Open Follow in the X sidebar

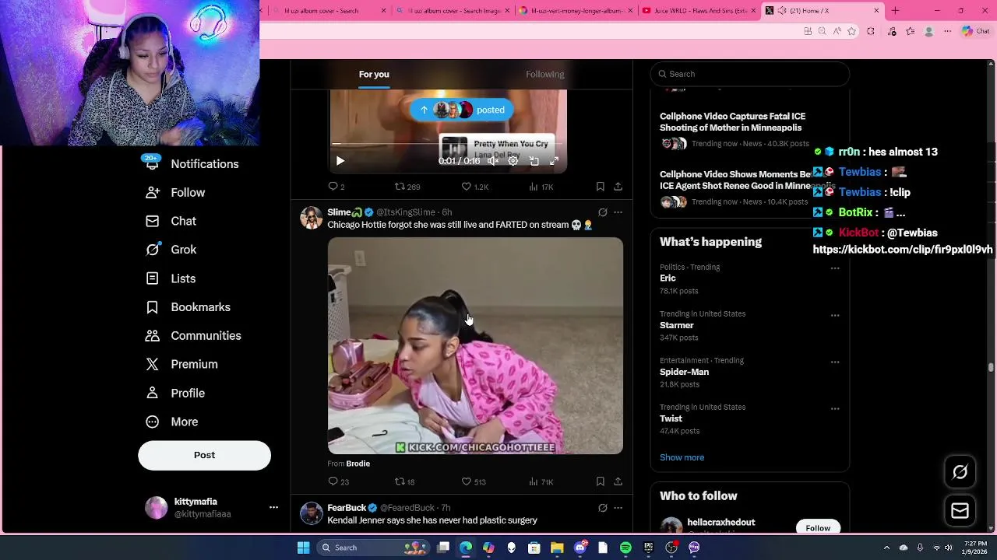click(x=175, y=193)
